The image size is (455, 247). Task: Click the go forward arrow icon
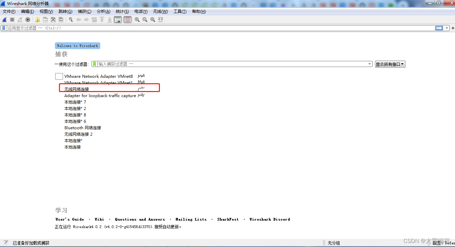pyautogui.click(x=86, y=20)
